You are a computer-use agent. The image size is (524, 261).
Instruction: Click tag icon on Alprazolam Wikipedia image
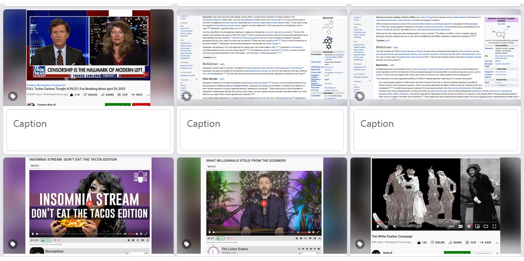(x=186, y=96)
